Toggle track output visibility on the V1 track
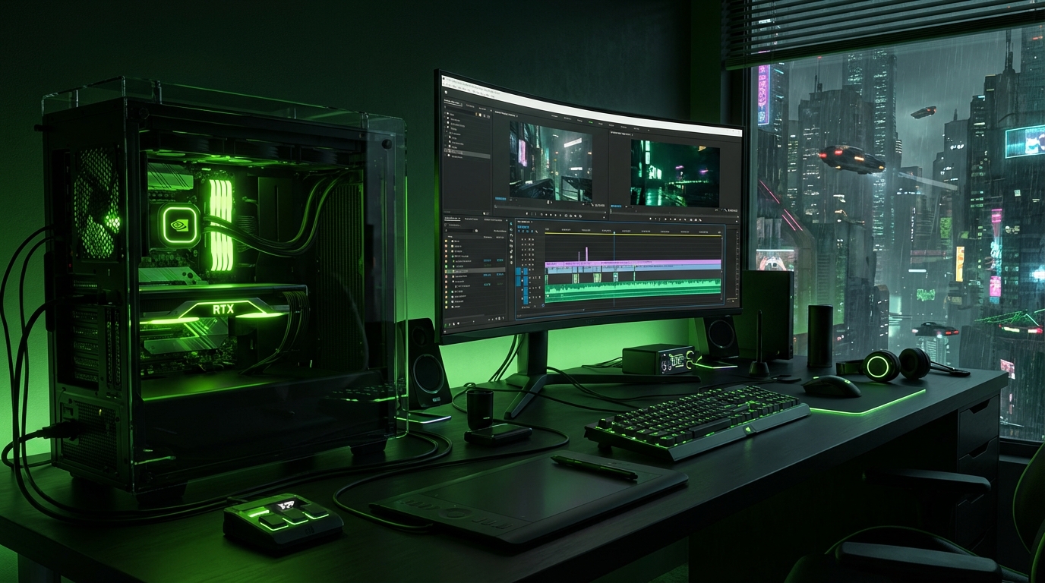This screenshot has width=1045, height=583. pos(526,268)
